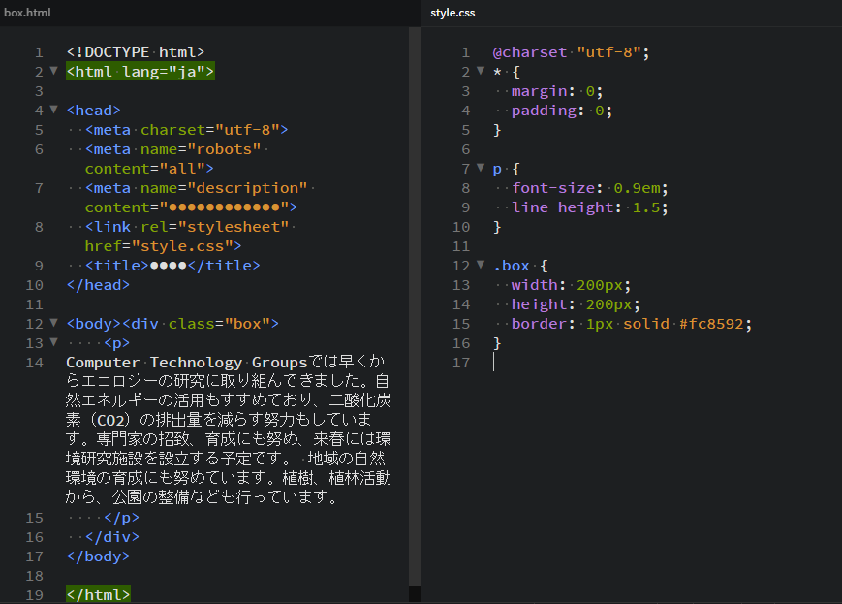Click the opening <head> tag
Viewport: 842px width, 604px height.
93,111
